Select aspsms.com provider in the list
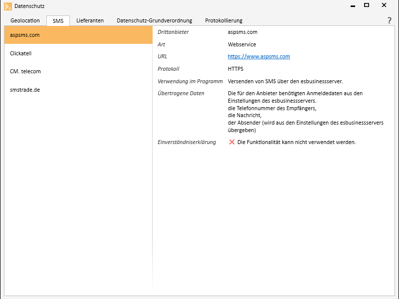 point(78,35)
